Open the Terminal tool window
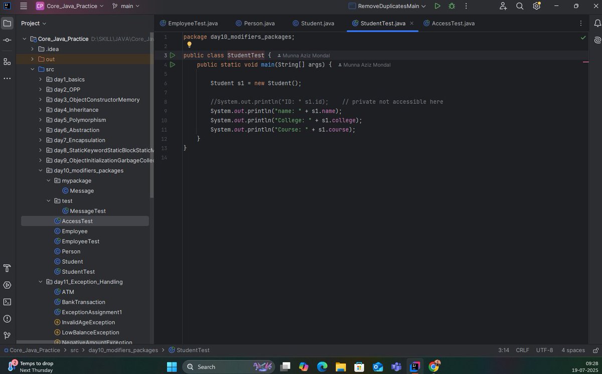Screen dimensions: 602x374 pyautogui.click(x=7, y=302)
